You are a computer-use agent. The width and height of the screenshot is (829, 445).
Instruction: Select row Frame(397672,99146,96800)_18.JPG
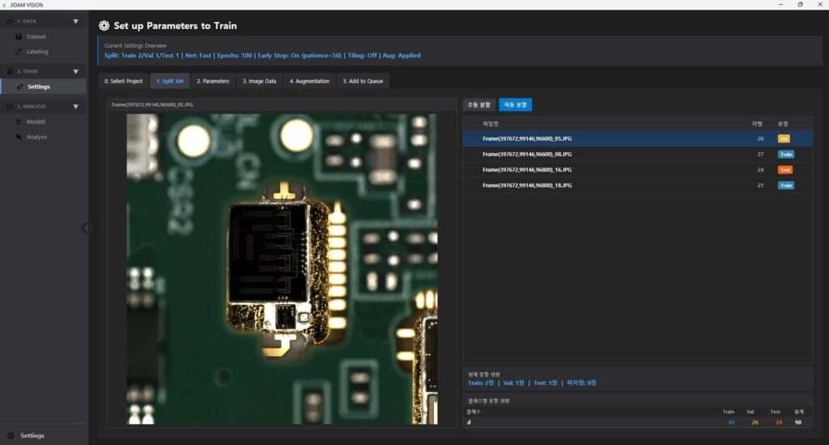(638, 185)
